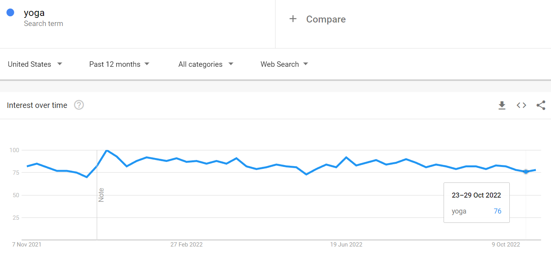Select the yoga search term label

(34, 13)
